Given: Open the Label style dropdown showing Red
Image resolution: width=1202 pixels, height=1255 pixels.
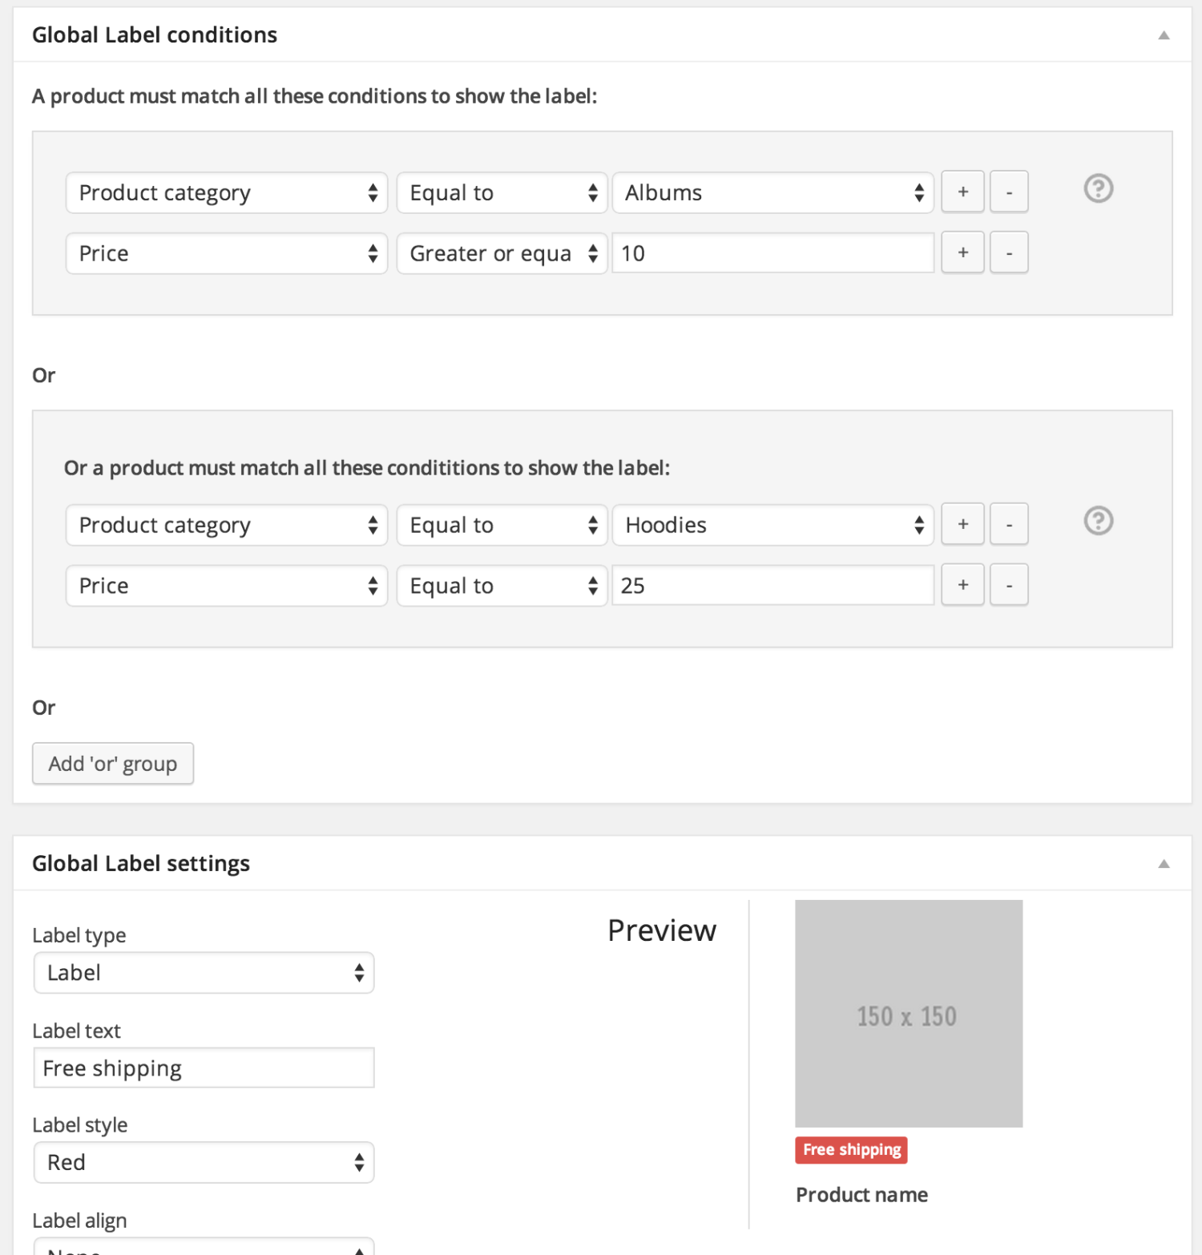Looking at the screenshot, I should pos(204,1162).
